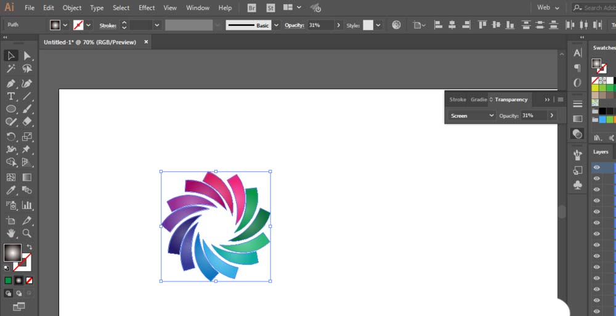Screen dimensions: 616x316
Task: Switch to the Stroke panel tab
Action: pyautogui.click(x=458, y=99)
